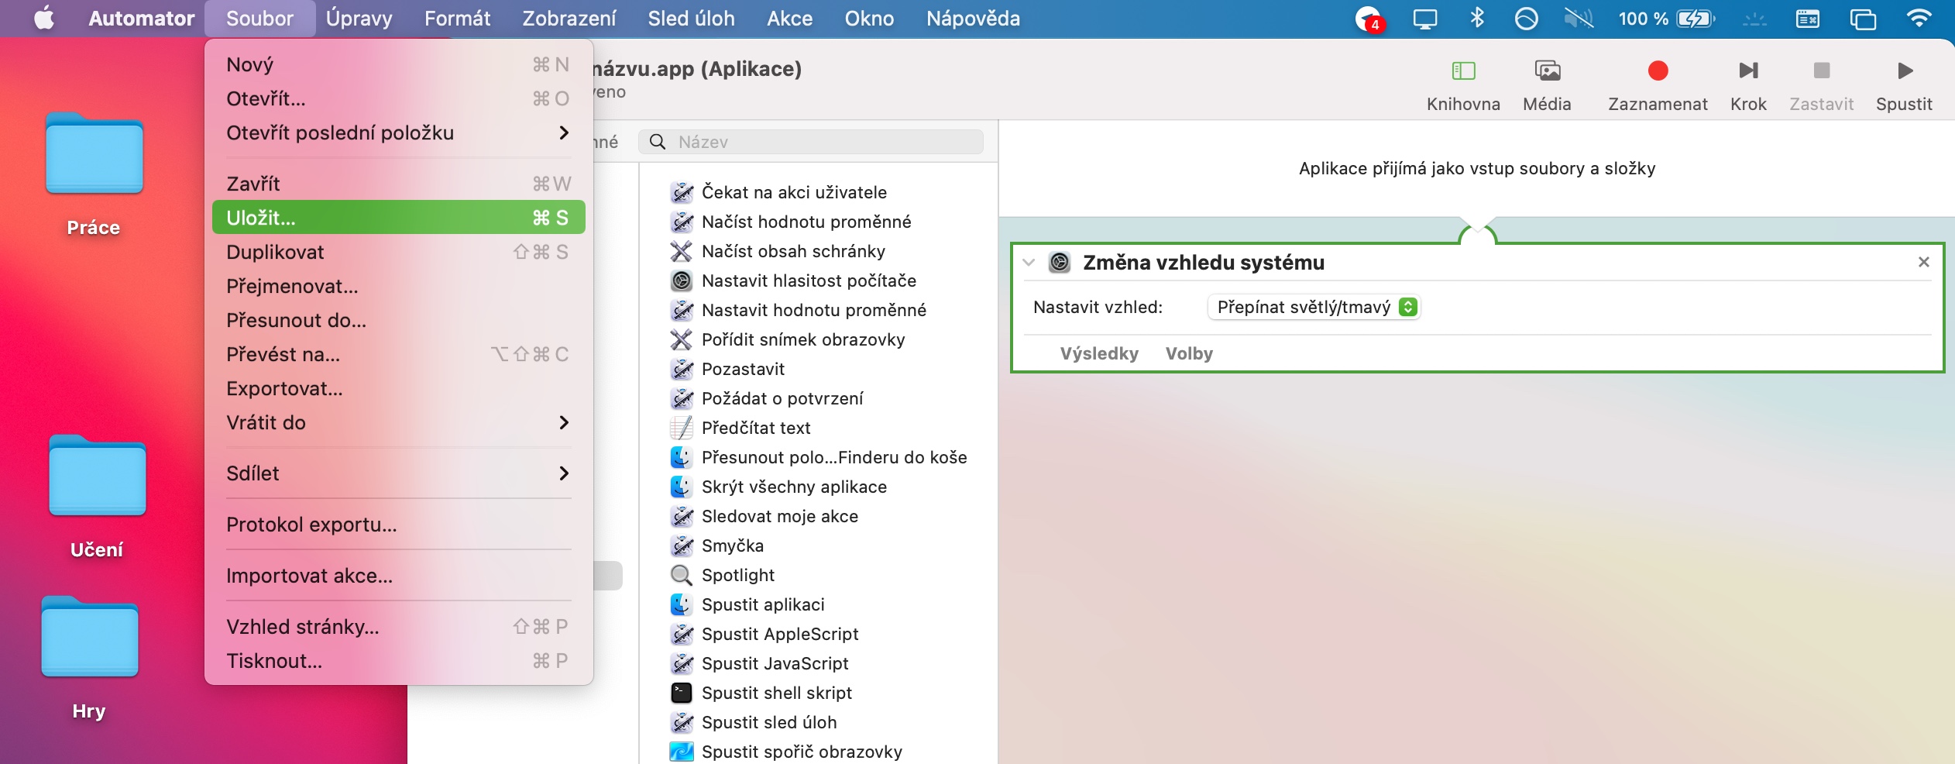
Task: Expand the Sdílet submenu
Action: 564,473
